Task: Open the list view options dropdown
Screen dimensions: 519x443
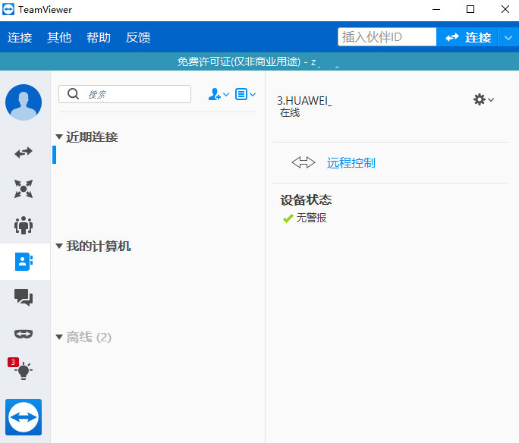Action: coord(245,94)
